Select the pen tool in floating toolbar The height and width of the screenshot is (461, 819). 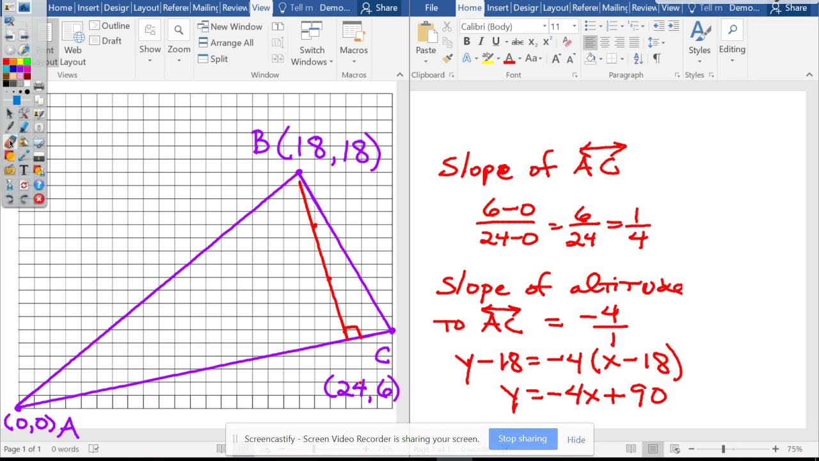(10, 127)
